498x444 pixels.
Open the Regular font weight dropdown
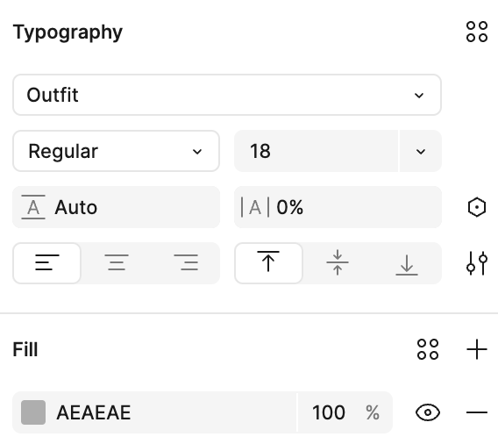click(117, 151)
